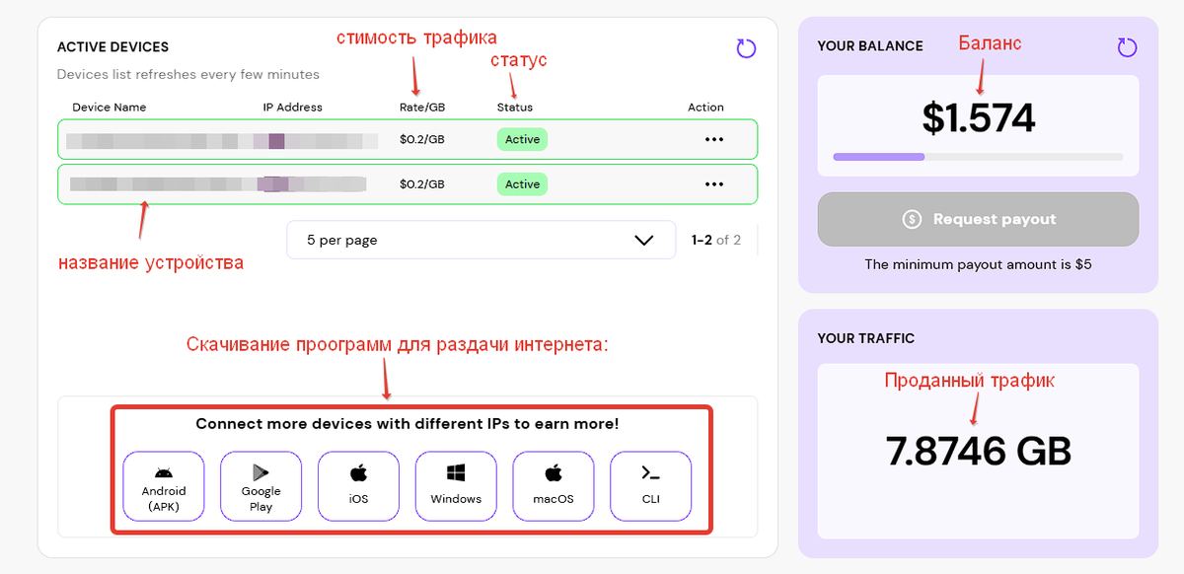
Task: Open actions menu for second device
Action: coord(714,184)
